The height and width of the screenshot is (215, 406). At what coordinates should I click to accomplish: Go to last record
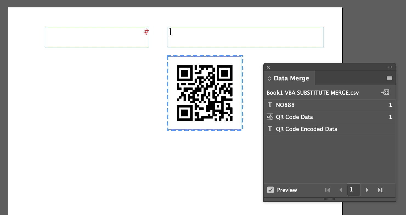(380, 190)
